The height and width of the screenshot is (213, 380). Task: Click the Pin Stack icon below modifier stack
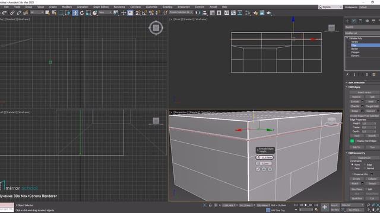coord(347,75)
